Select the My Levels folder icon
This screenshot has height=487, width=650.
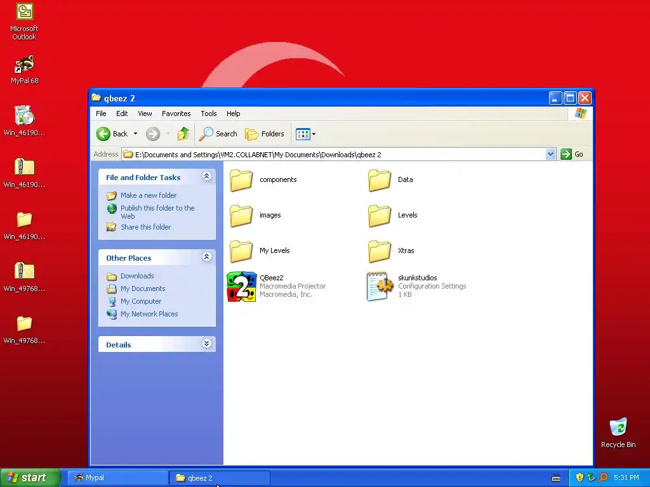click(x=241, y=251)
